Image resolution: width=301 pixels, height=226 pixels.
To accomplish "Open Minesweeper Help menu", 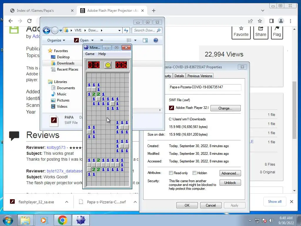I will pyautogui.click(x=102, y=54).
